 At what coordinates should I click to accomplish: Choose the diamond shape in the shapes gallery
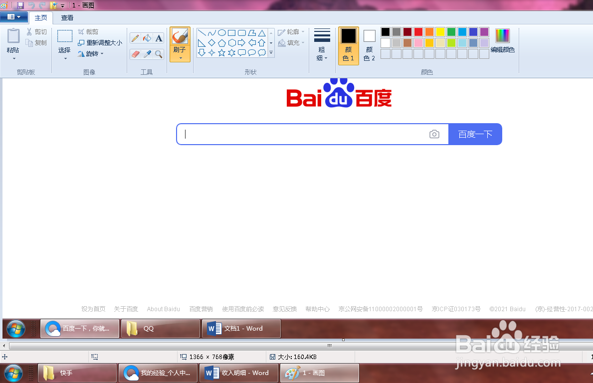point(212,43)
